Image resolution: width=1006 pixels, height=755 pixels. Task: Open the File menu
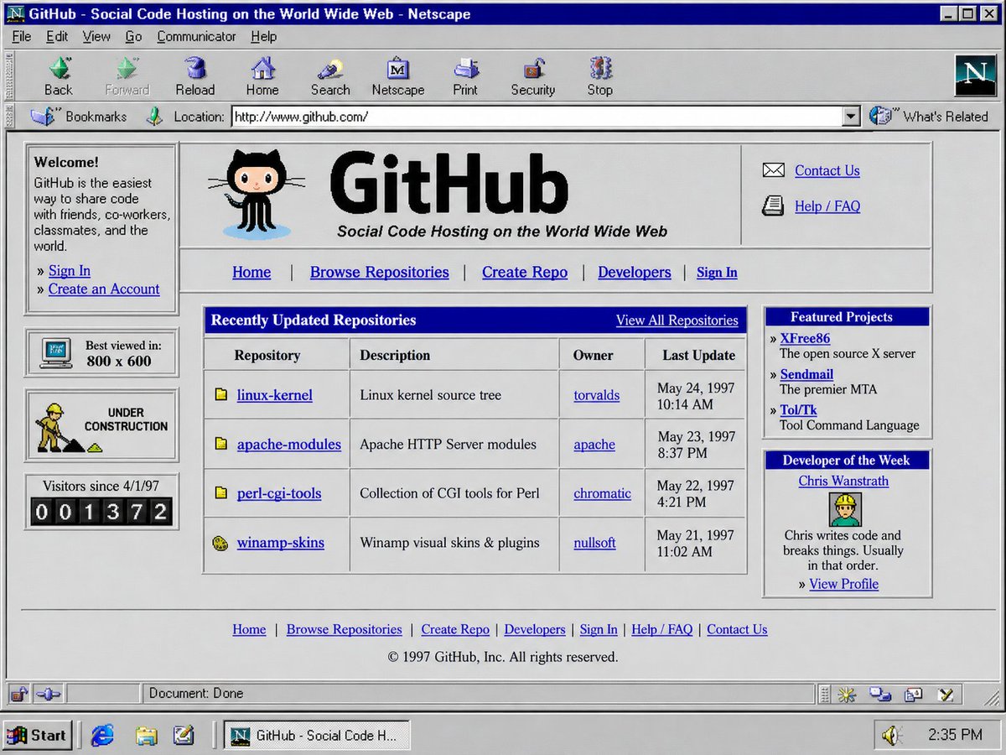22,36
